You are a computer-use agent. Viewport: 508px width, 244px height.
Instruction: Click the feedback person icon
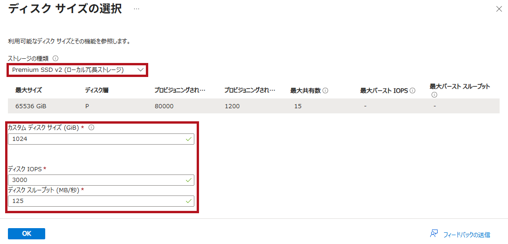pyautogui.click(x=434, y=234)
